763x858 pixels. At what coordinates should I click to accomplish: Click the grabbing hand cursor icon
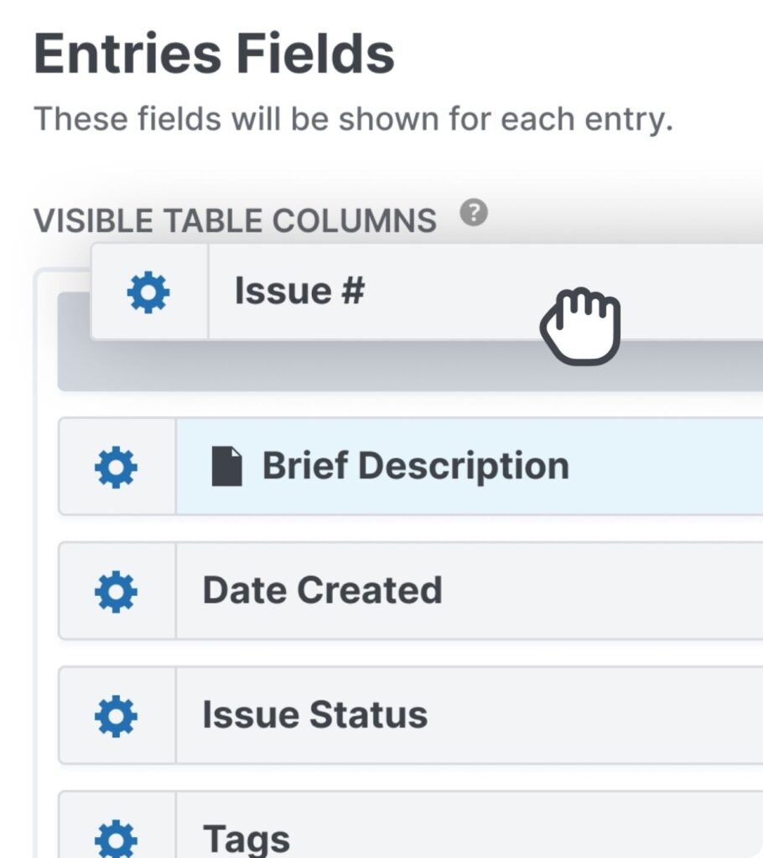[x=580, y=325]
